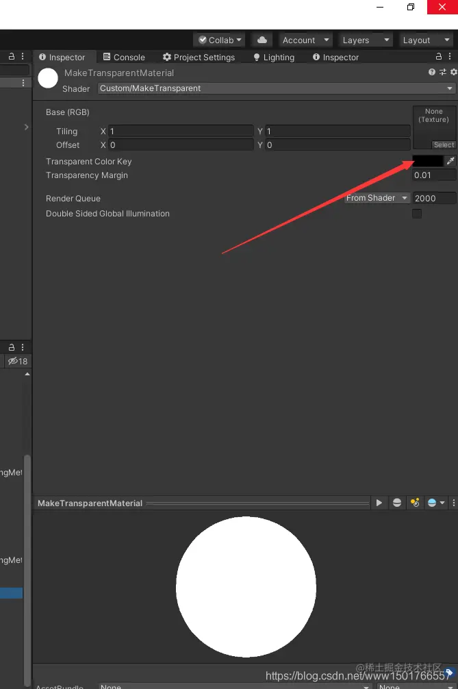Open the Layers dropdown
Screen dimensions: 458x689
tap(366, 40)
